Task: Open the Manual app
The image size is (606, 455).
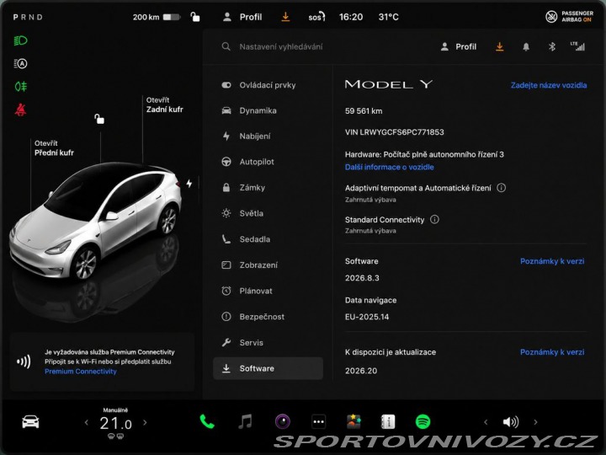Action: click(x=388, y=422)
